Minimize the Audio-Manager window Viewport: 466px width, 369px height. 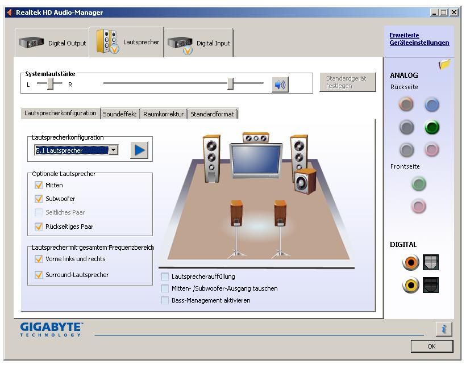(x=434, y=12)
